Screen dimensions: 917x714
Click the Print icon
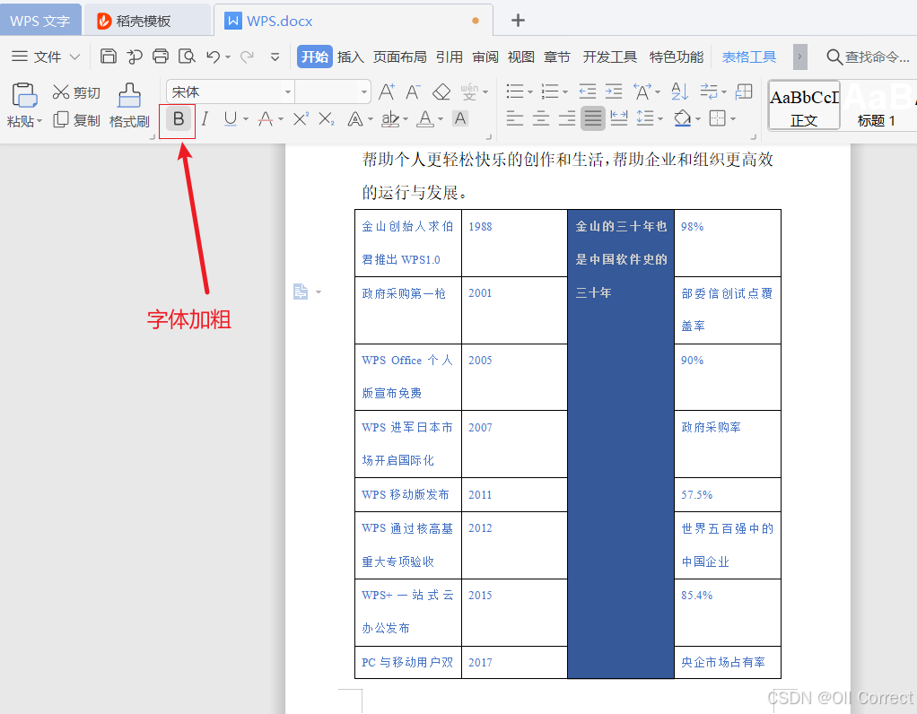pyautogui.click(x=161, y=57)
